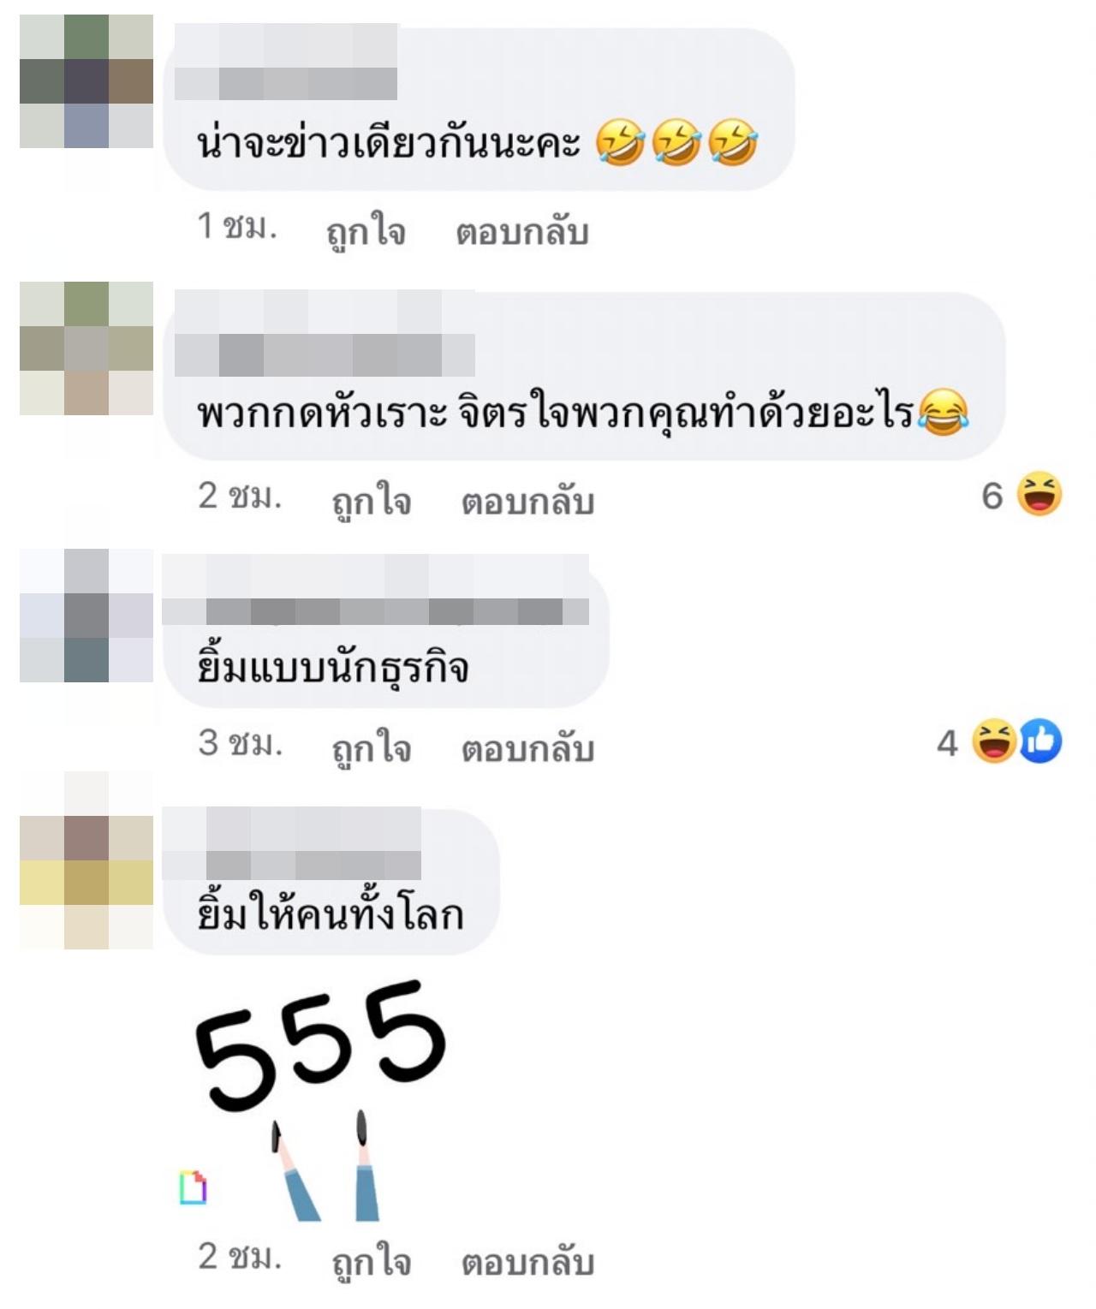This screenshot has width=1096, height=1309.
Task: Open the 3 ชม. timestamp link
Action: pyautogui.click(x=240, y=743)
